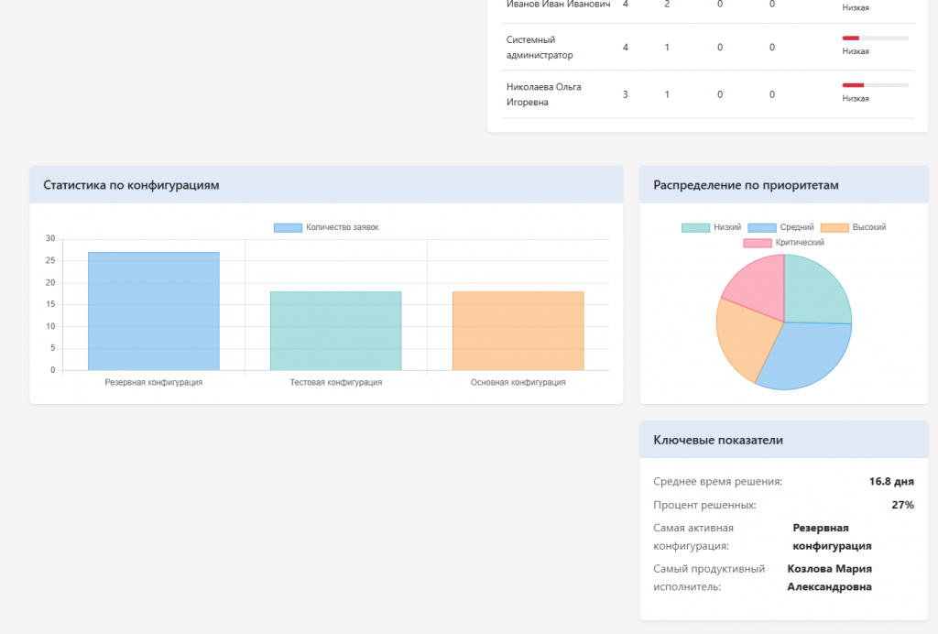
Task: Toggle the Количество заявок legend item
Action: coord(326,227)
